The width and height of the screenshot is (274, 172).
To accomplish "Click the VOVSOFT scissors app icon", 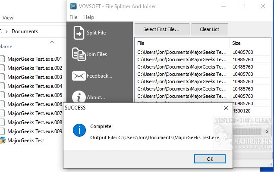I will pyautogui.click(x=73, y=6).
